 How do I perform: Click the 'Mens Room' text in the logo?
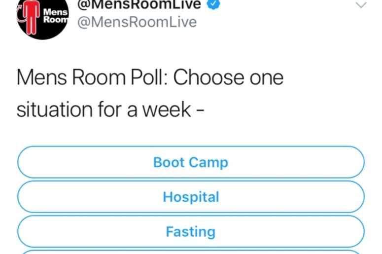[56, 16]
